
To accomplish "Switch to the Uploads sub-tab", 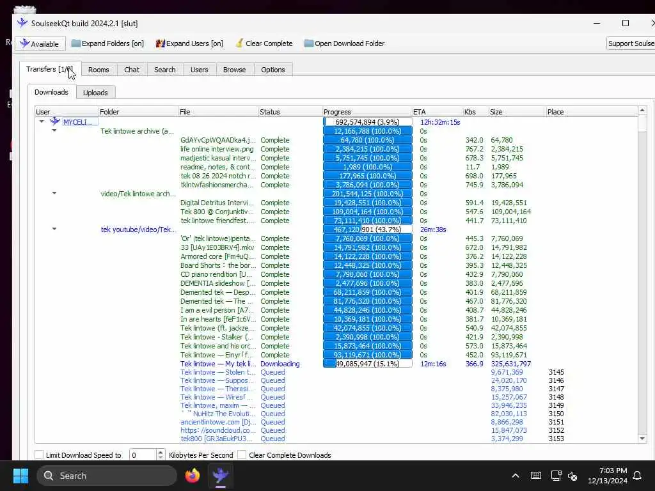I will tap(95, 92).
